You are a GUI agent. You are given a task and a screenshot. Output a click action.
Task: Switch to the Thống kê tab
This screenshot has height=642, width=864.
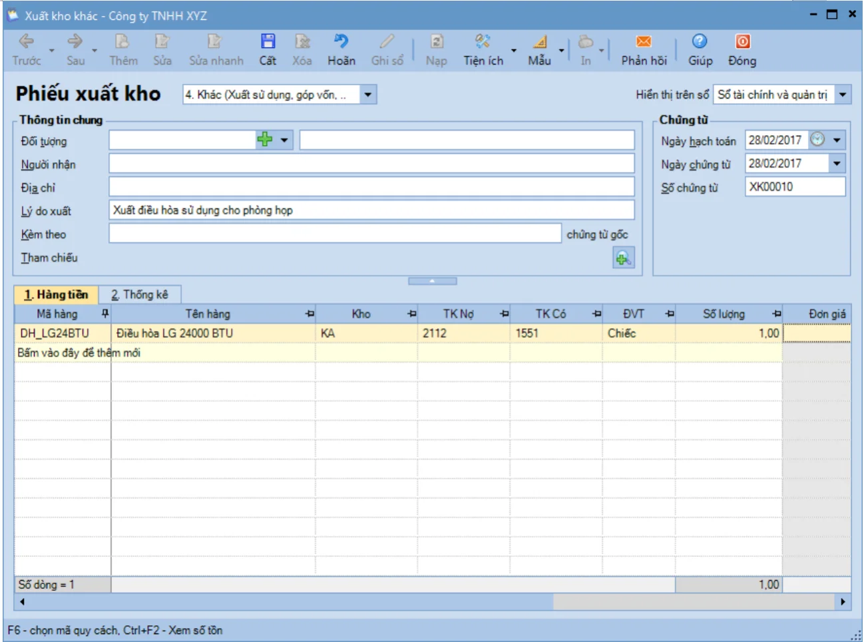[x=140, y=295]
